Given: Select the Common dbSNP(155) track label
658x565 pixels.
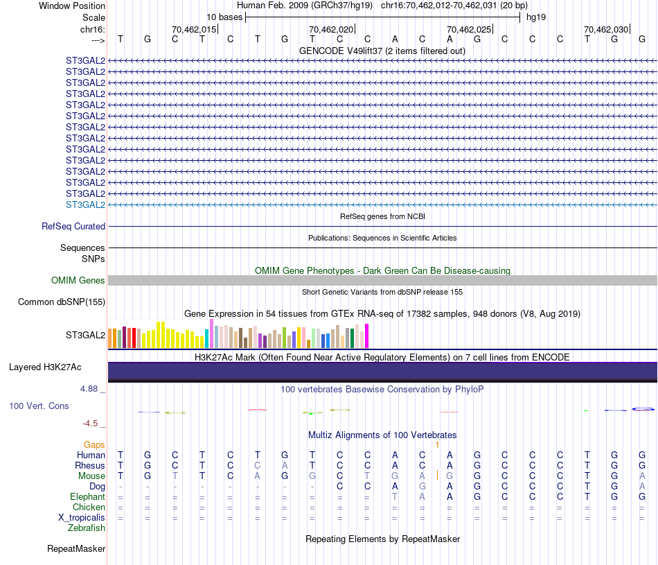Looking at the screenshot, I should point(62,302).
